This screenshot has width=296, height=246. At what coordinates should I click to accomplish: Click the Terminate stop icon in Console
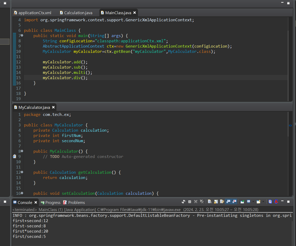pos(190,202)
